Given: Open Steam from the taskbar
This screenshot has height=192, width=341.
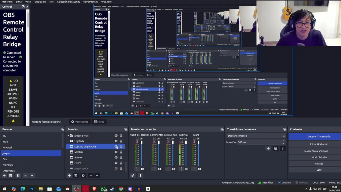Looking at the screenshot, I should (x=112, y=189).
